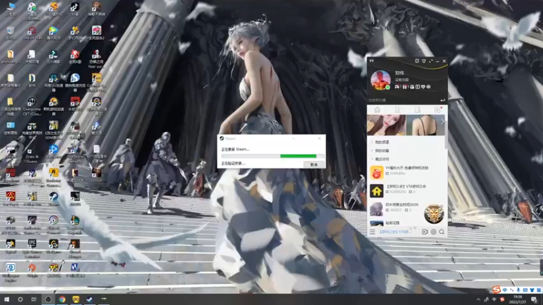The height and width of the screenshot is (305, 543).
Task: Switch to the YY apps tab with red dot
Action: coord(437,110)
